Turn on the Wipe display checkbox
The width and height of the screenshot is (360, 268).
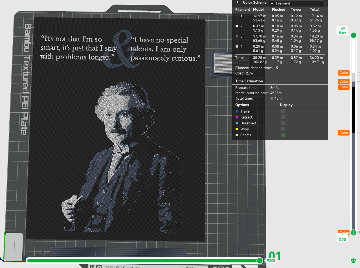[x=283, y=129]
